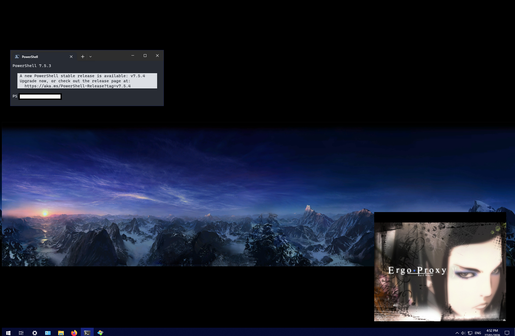The image size is (515, 336).
Task: Click the PS prompt input area
Action: pos(40,96)
